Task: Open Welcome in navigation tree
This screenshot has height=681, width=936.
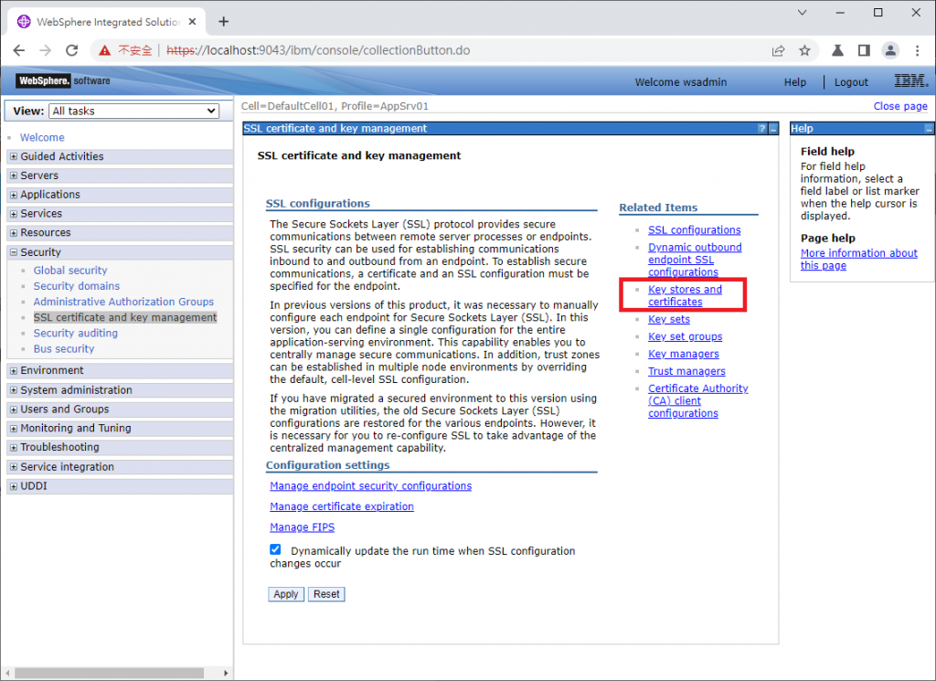Action: point(42,137)
